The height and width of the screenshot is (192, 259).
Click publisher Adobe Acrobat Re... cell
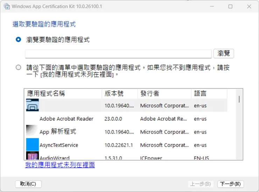[x=163, y=119]
